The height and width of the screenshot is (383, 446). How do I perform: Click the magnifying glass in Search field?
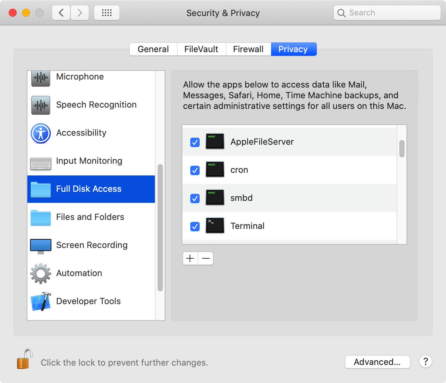click(341, 13)
